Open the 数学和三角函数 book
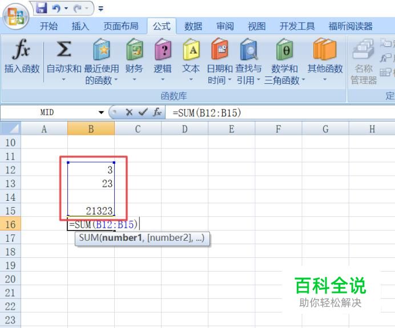The width and height of the screenshot is (395, 328). click(x=284, y=49)
